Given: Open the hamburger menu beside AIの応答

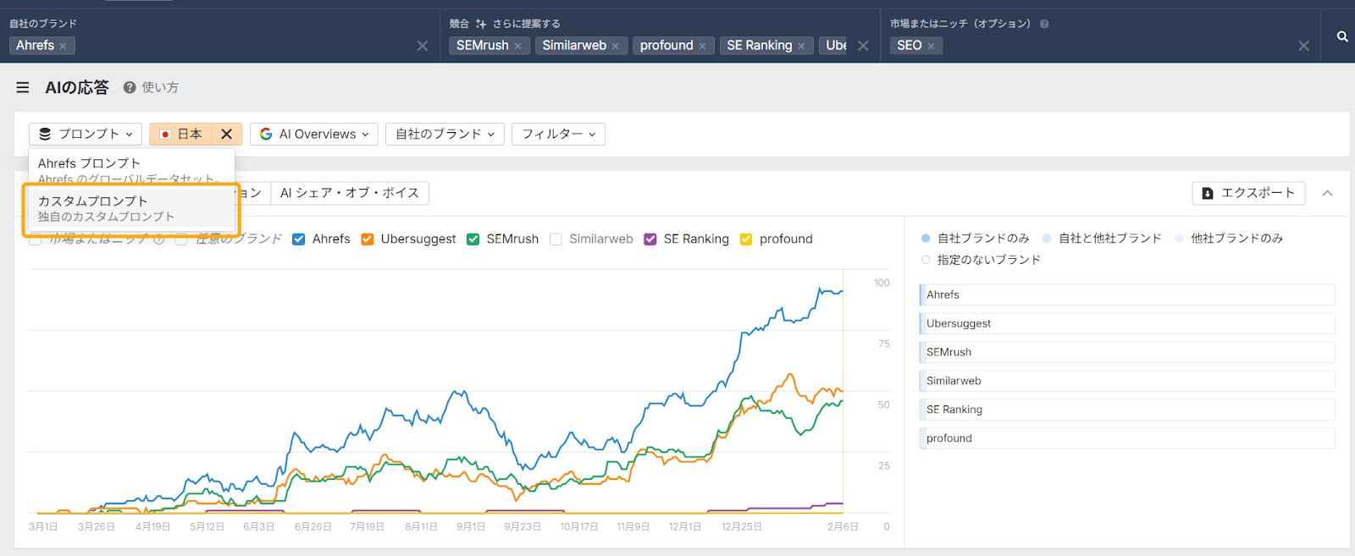Looking at the screenshot, I should 23,87.
